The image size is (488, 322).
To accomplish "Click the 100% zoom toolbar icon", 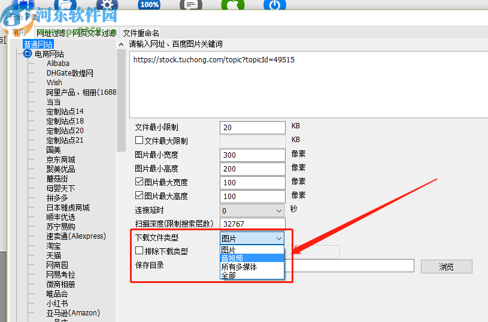I will point(149,4).
